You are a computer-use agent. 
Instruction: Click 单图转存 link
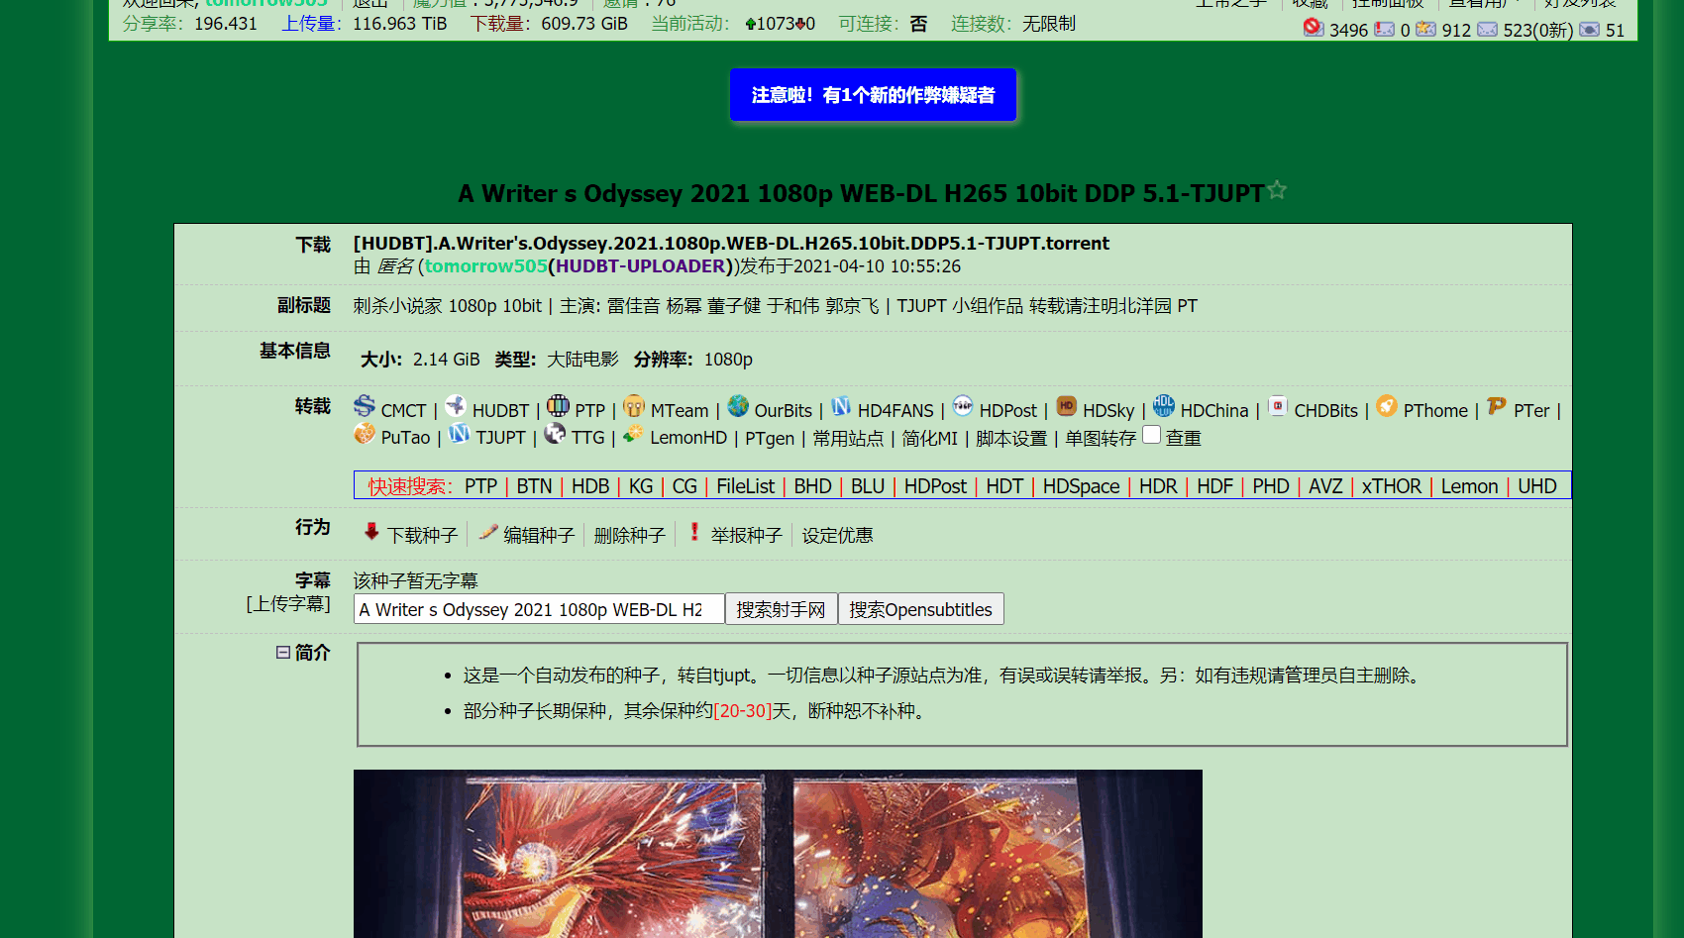[1101, 438]
